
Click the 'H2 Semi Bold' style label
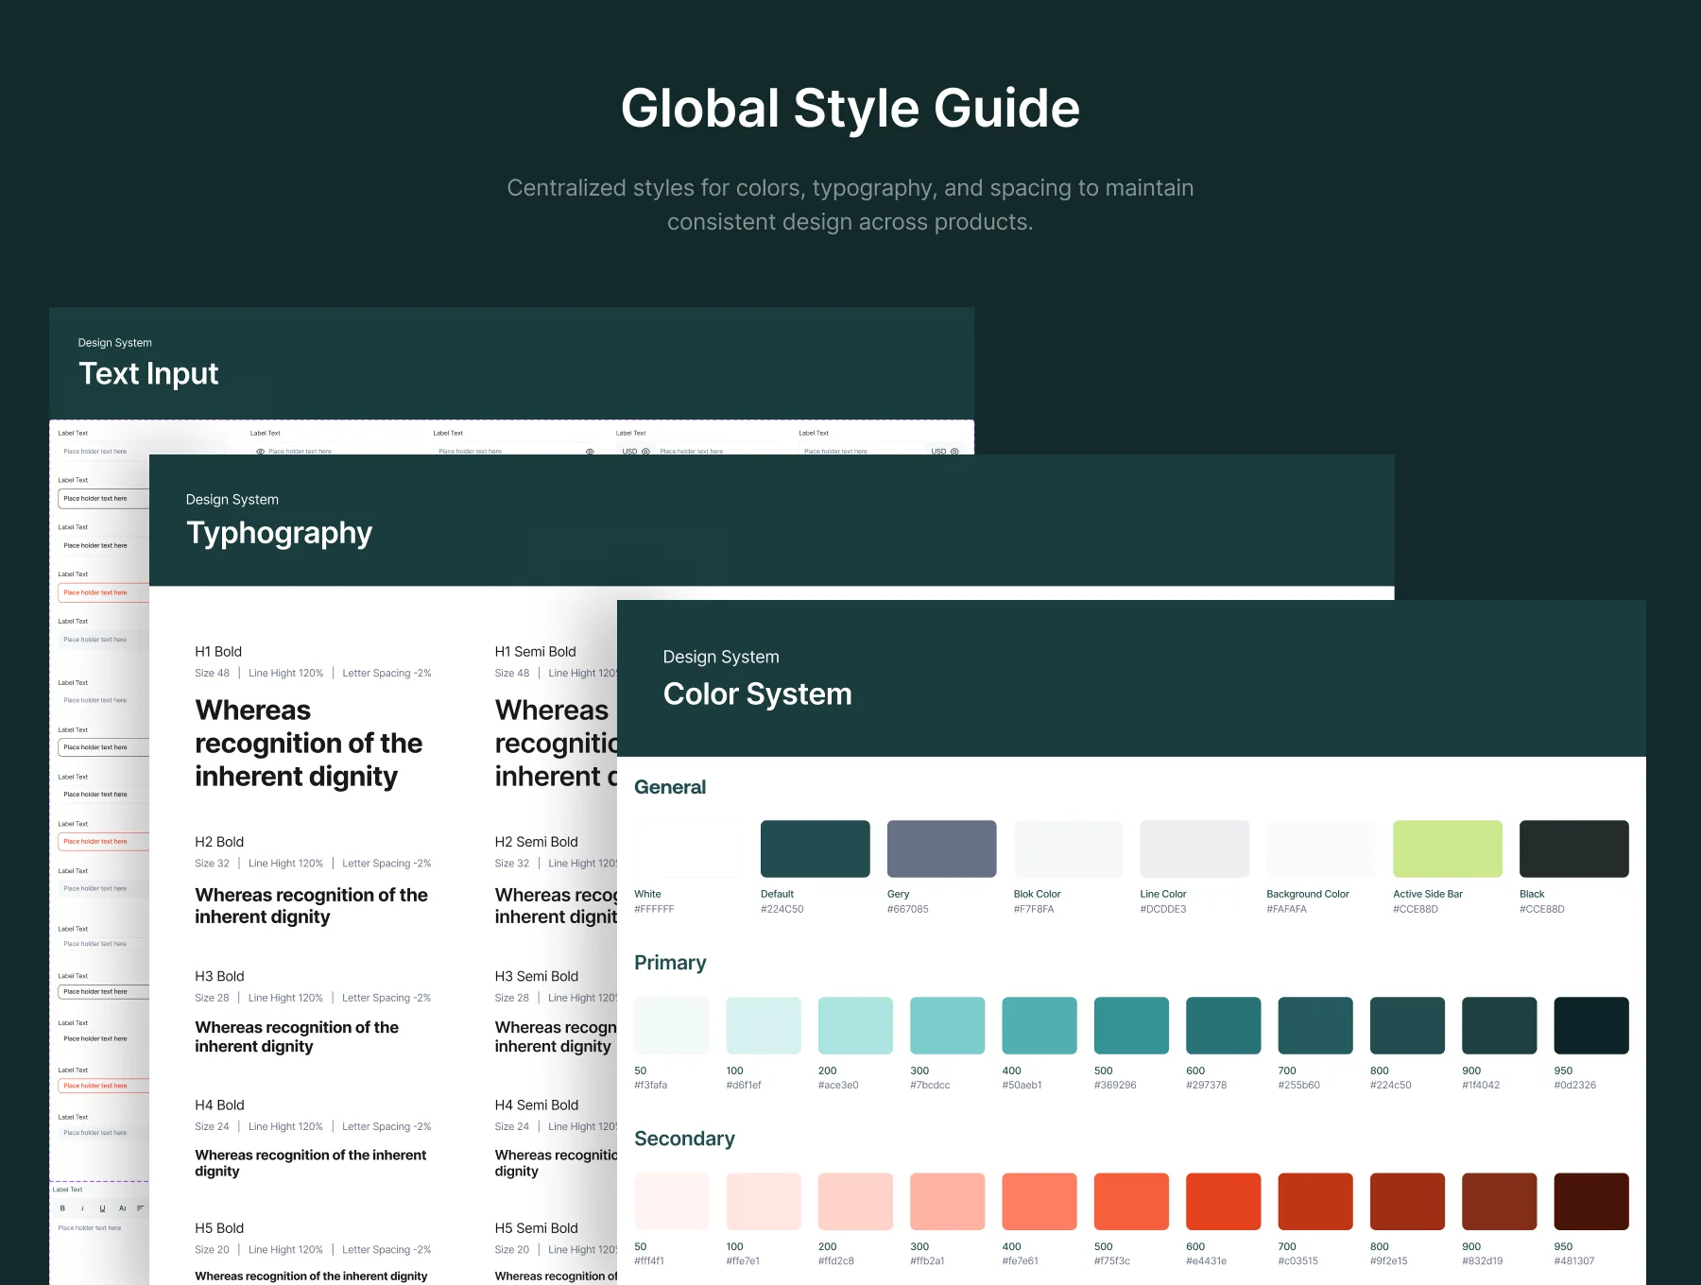point(536,841)
